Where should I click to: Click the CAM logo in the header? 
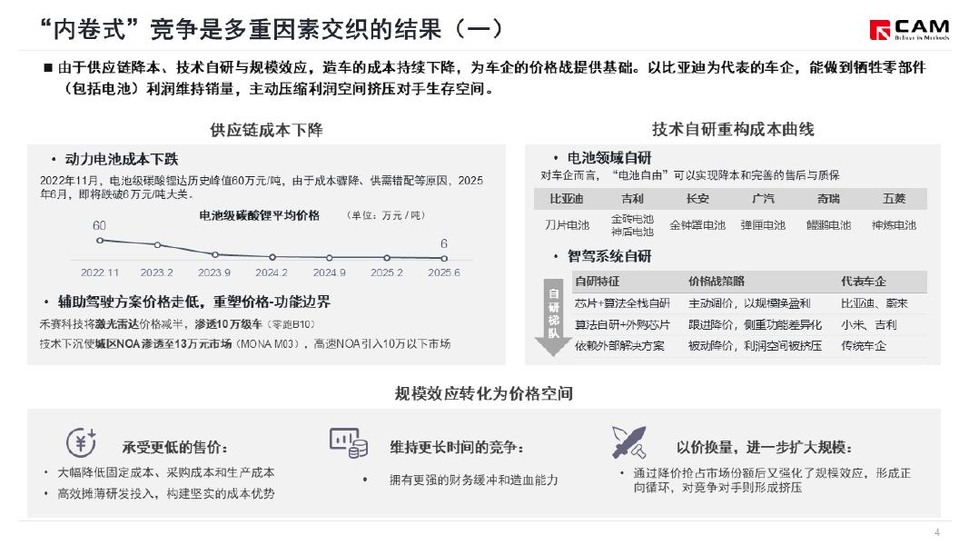tap(909, 30)
